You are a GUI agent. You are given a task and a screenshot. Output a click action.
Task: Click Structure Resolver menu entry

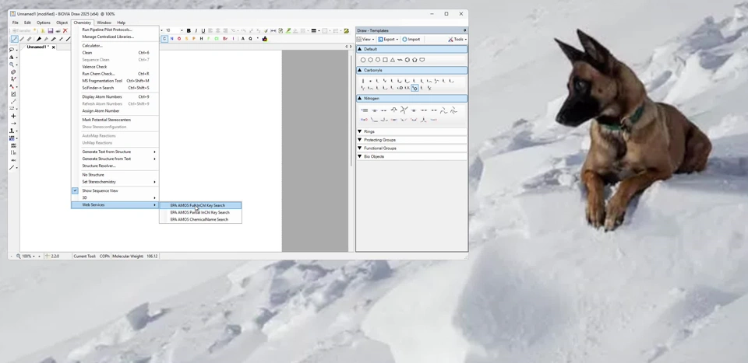pyautogui.click(x=99, y=166)
